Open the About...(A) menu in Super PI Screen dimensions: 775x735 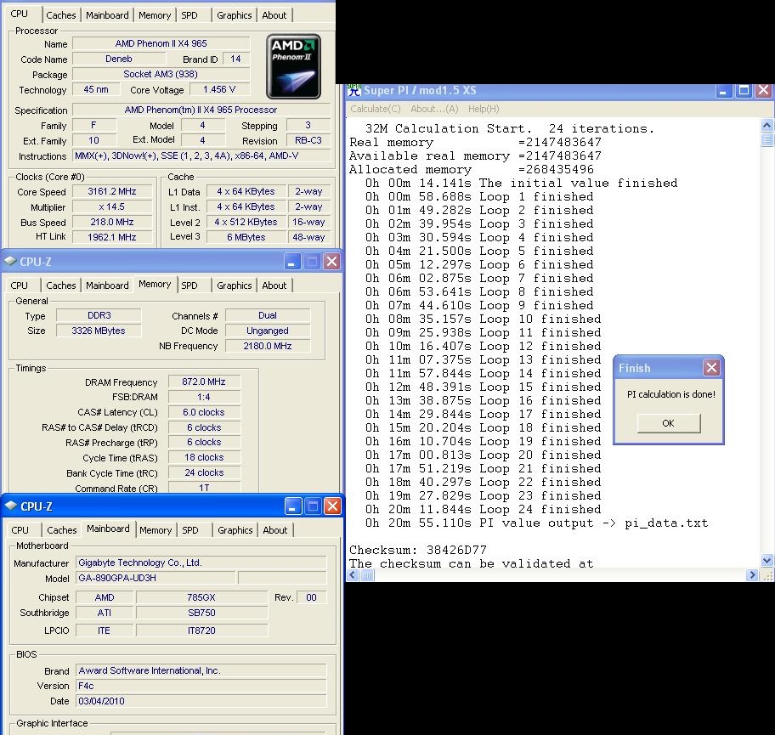[434, 109]
